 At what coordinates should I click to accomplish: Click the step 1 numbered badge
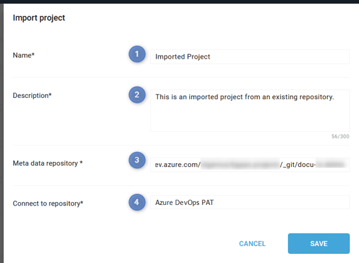[x=137, y=54]
